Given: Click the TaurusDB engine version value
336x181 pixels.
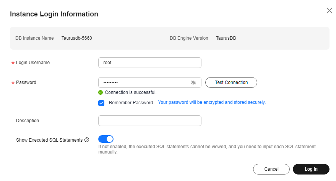Looking at the screenshot, I should tap(226, 38).
